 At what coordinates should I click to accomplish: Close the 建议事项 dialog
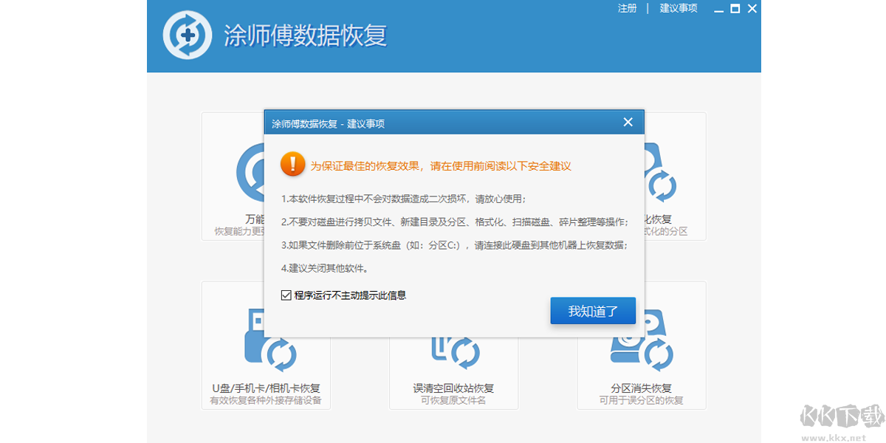tap(628, 122)
